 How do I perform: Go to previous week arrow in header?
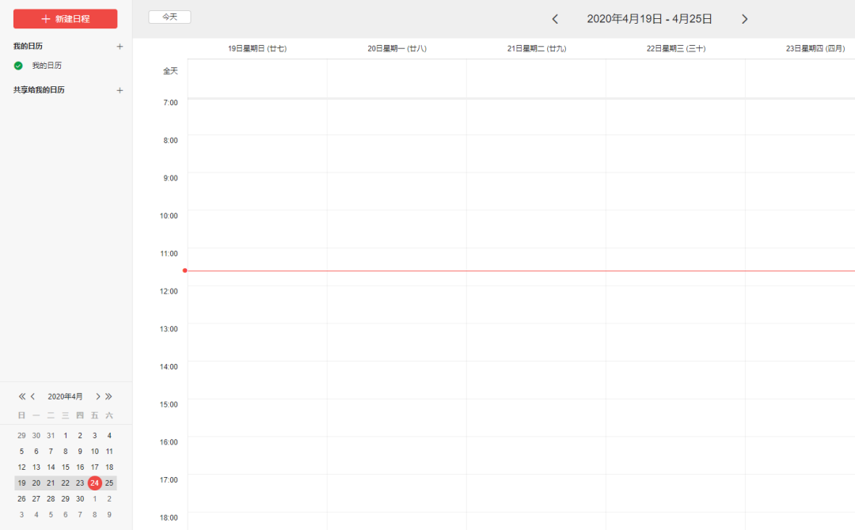[555, 19]
